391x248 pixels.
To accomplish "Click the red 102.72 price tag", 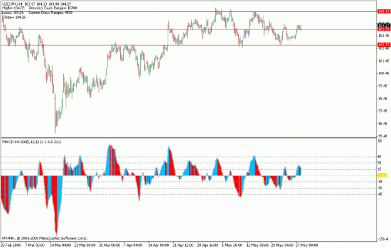I will [x=384, y=45].
